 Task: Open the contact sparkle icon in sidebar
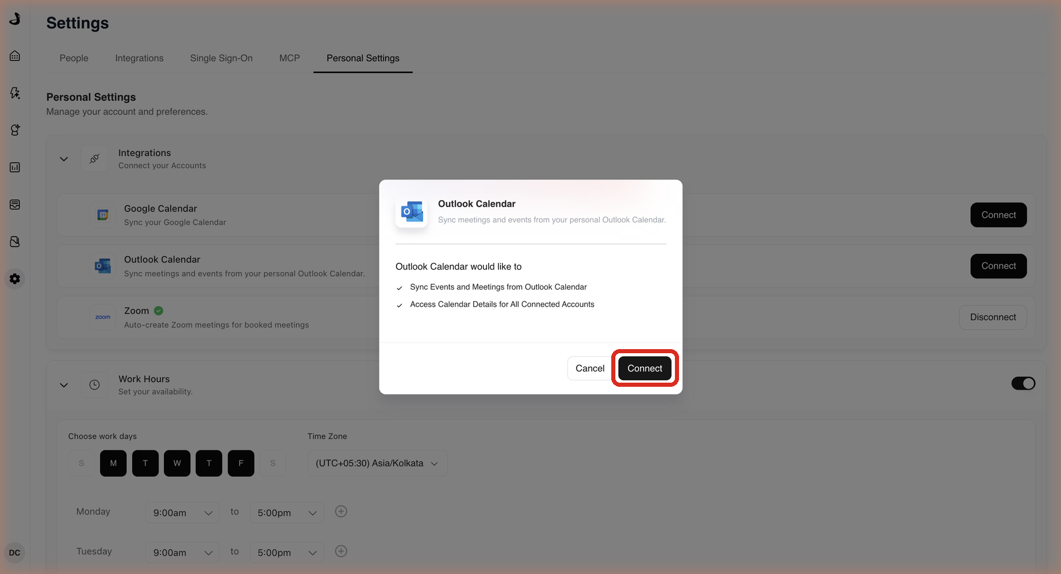15,130
